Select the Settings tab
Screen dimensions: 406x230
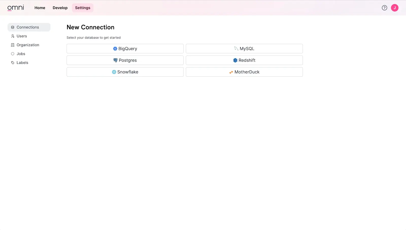[82, 8]
